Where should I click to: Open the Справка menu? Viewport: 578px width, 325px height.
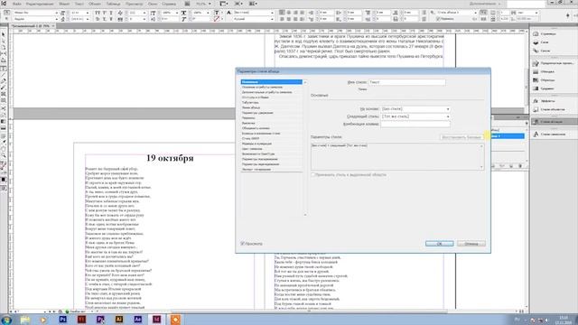pos(169,4)
